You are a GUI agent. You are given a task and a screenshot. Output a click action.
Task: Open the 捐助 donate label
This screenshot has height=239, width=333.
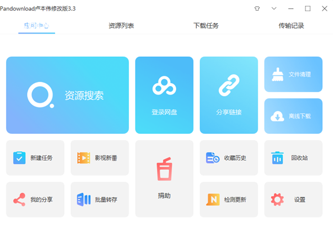[x=164, y=196]
